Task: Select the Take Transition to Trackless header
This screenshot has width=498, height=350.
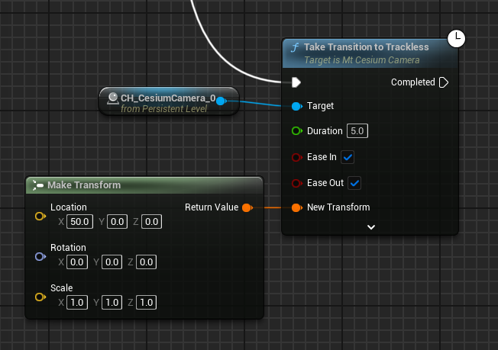Action: (x=367, y=47)
